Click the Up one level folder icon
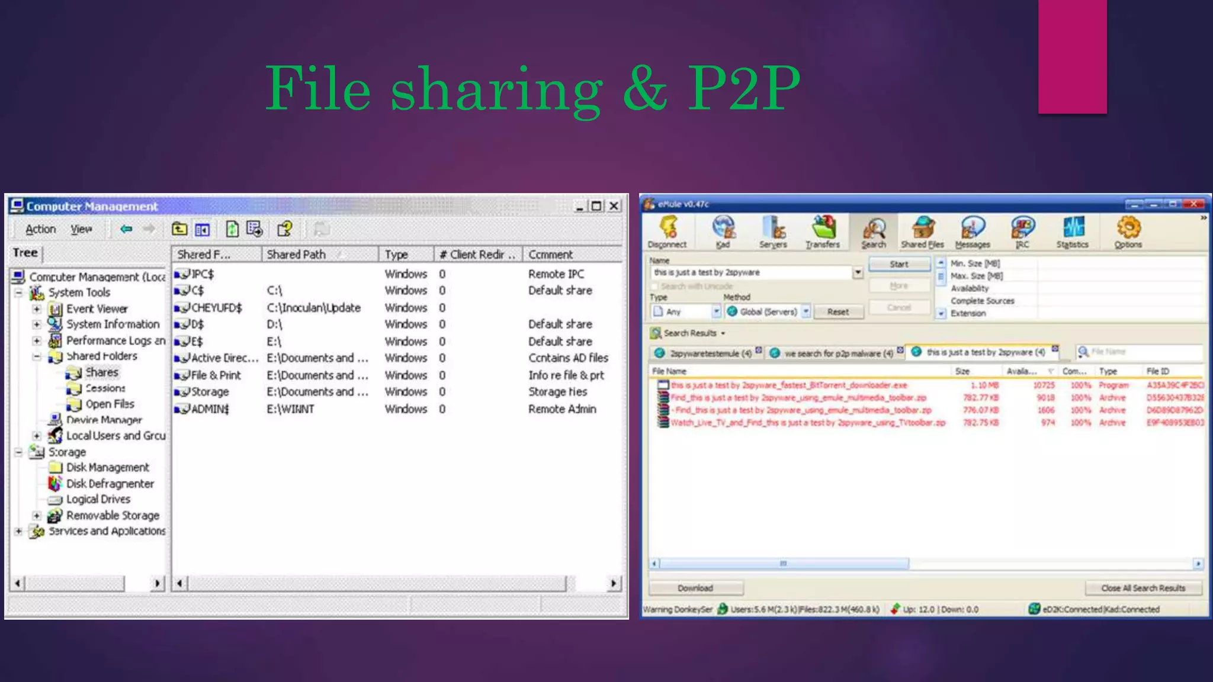The width and height of the screenshot is (1213, 682). point(179,229)
